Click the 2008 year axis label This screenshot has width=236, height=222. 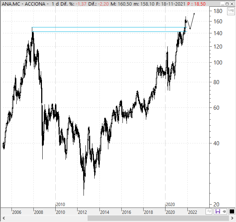pyautogui.click(x=39, y=212)
